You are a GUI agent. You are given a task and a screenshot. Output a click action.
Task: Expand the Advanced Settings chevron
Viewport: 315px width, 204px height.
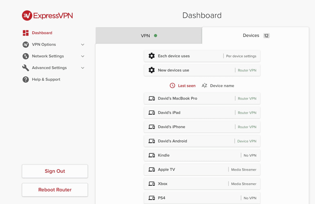(x=83, y=68)
